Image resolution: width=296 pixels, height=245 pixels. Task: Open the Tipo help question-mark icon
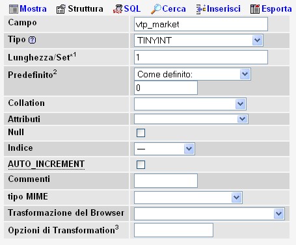(x=33, y=40)
